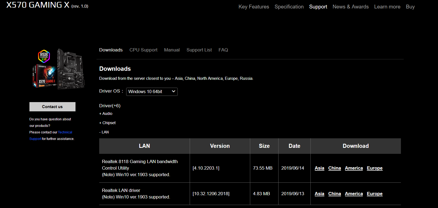The width and height of the screenshot is (438, 208).
Task: Click the server region instruction text
Action: coord(176,78)
